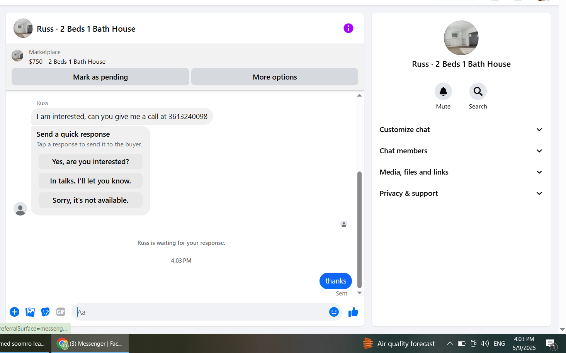Send 'Yes, are you interested?' response
The image size is (566, 353).
click(90, 161)
